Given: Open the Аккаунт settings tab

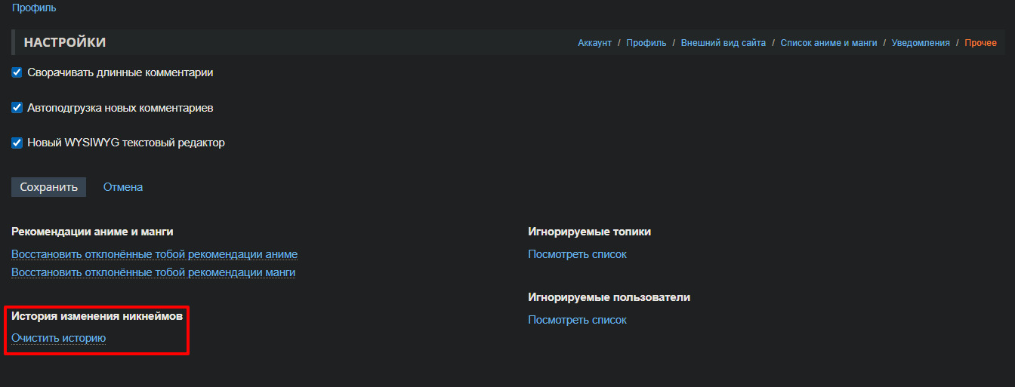Looking at the screenshot, I should pos(594,43).
